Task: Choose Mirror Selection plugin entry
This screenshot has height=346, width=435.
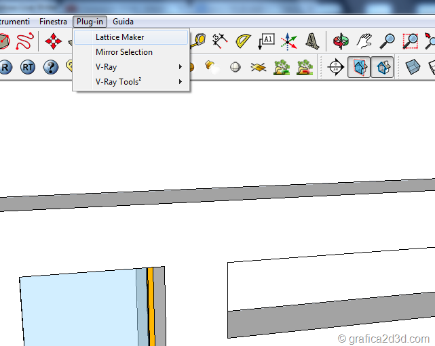Action: (x=124, y=52)
